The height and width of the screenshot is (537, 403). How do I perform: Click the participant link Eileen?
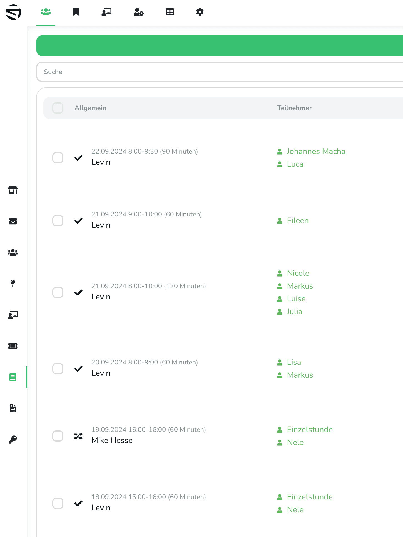coord(297,221)
